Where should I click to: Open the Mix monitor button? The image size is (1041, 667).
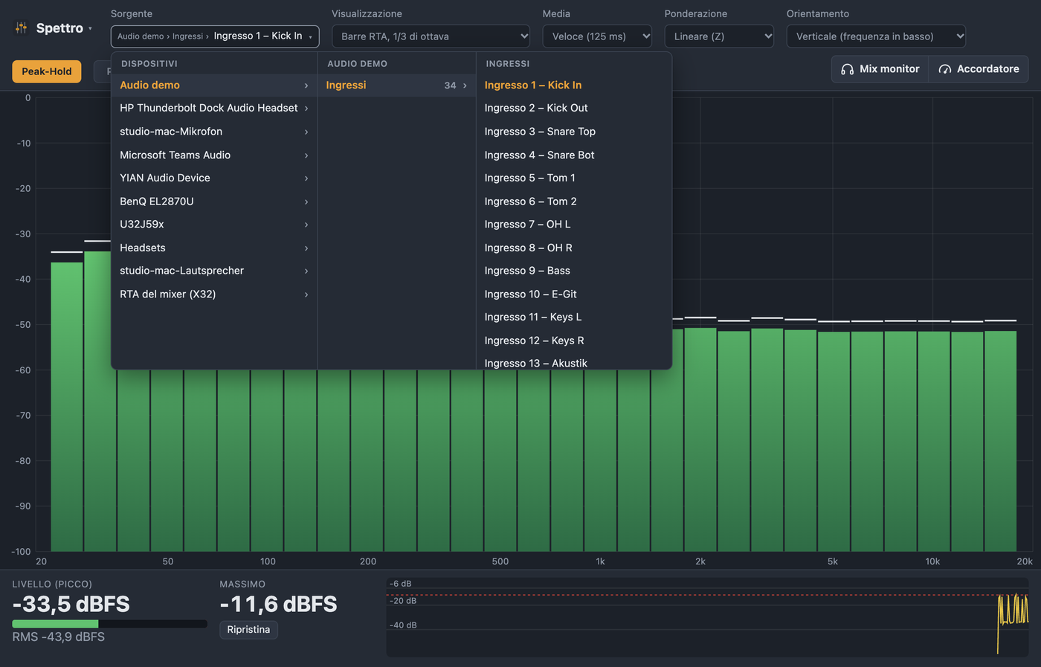[880, 69]
